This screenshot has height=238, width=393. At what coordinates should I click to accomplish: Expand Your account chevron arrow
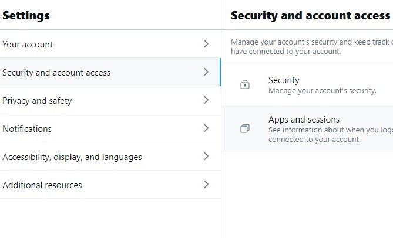pos(206,44)
